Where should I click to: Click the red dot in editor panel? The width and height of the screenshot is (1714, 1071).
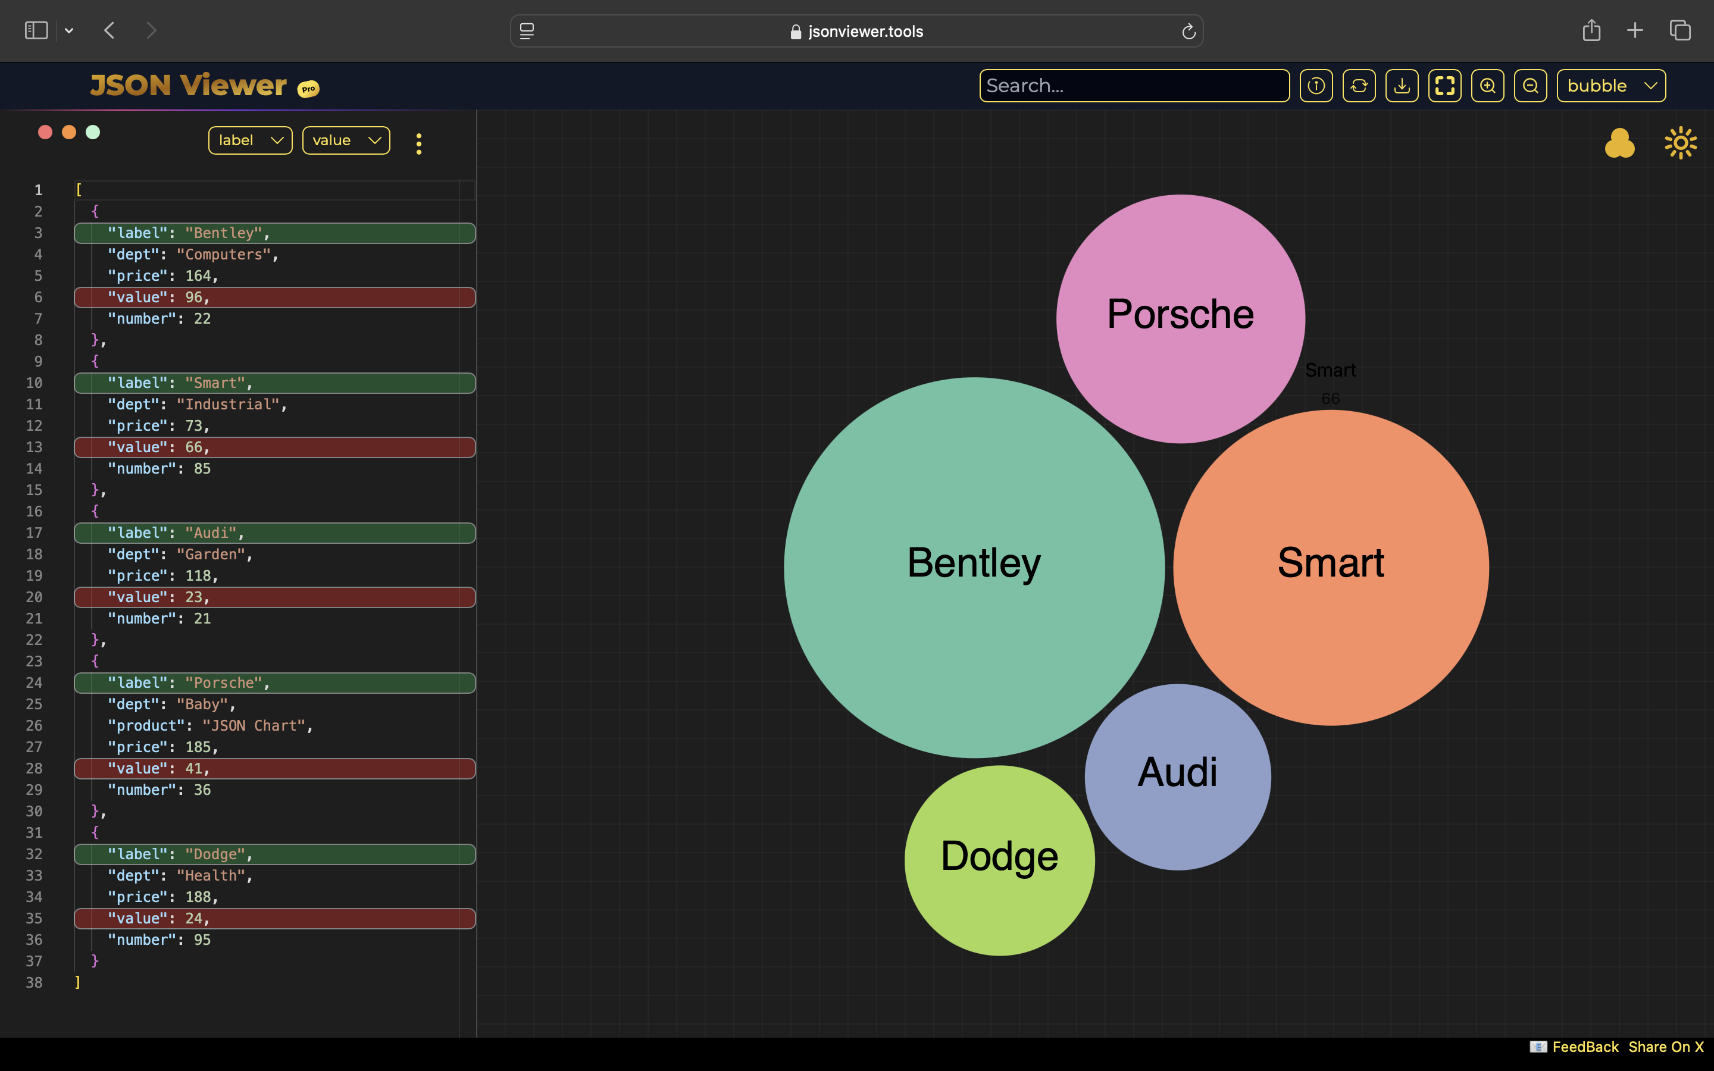coord(45,131)
